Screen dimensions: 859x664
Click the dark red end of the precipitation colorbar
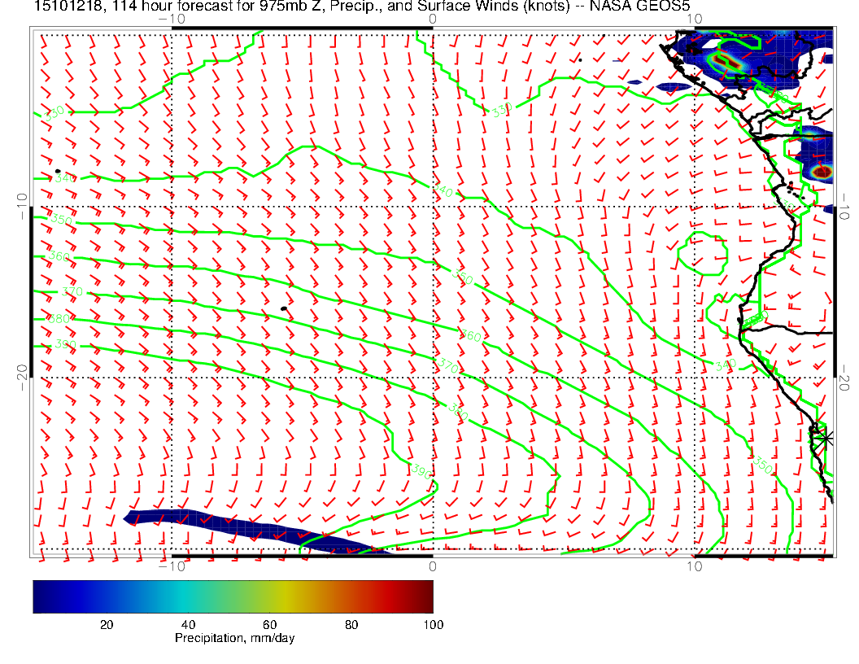pos(427,596)
